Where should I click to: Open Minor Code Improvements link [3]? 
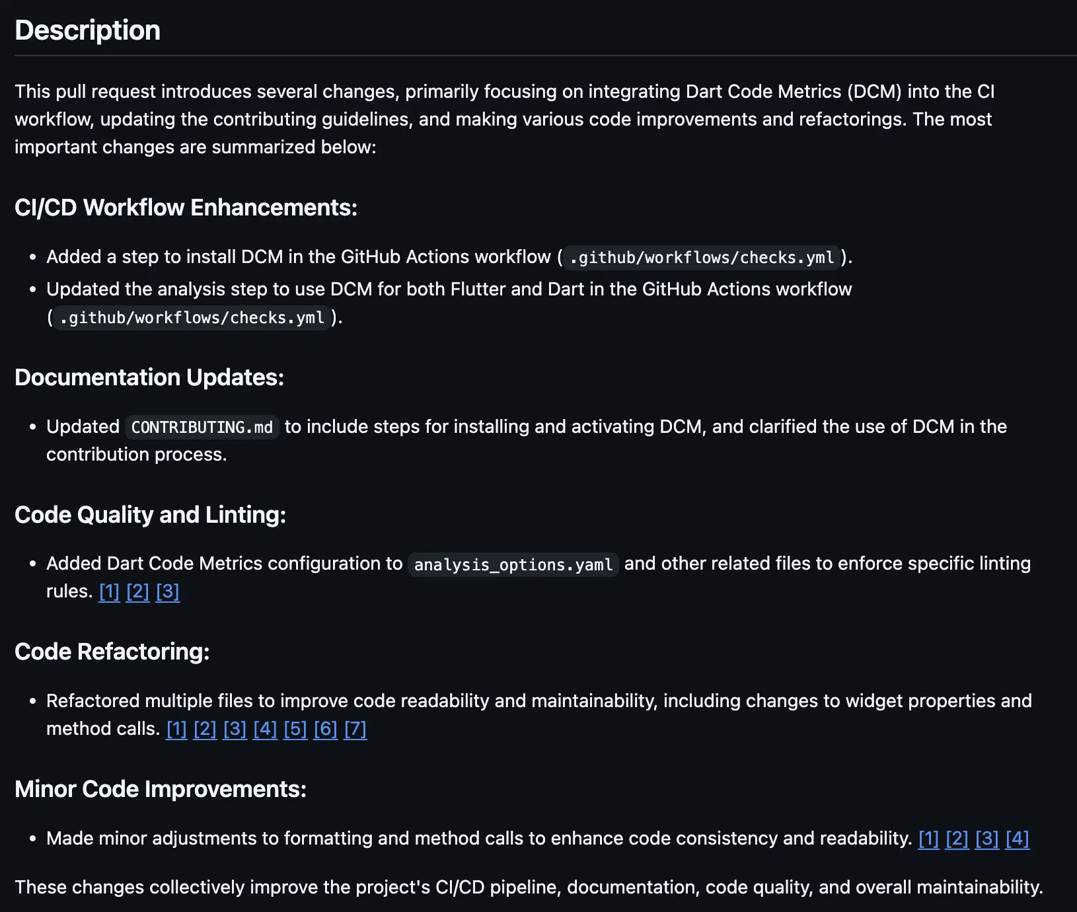(987, 839)
